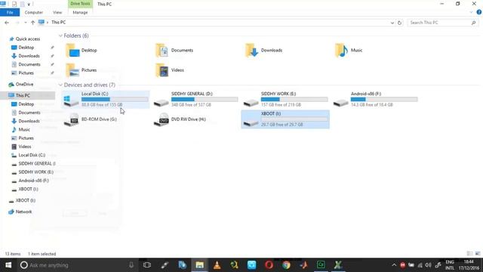Screen dimensions: 483x272
Task: Open the Windows Start menu
Action: (x=8, y=265)
